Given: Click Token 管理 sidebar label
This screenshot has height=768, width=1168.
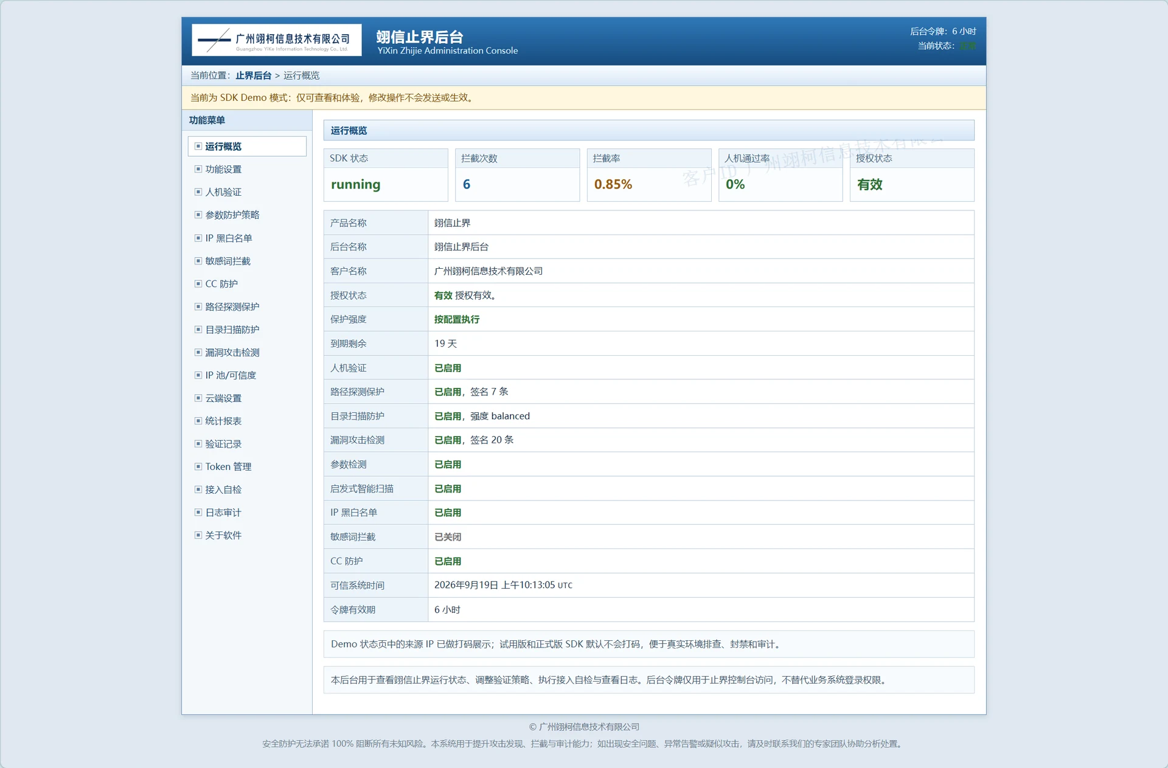Looking at the screenshot, I should [228, 466].
